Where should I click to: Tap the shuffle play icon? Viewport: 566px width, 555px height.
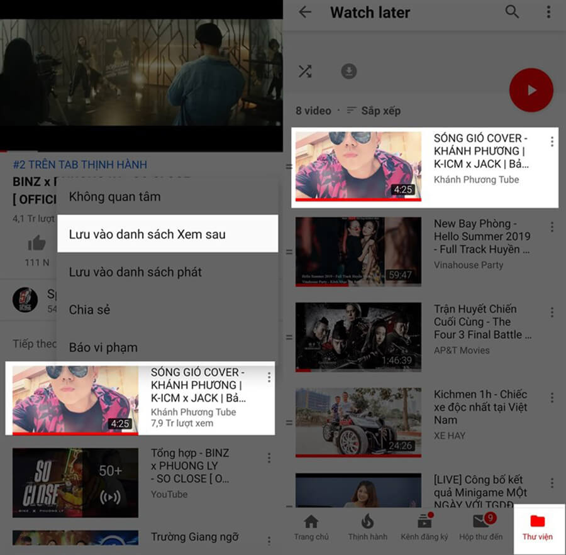tap(306, 71)
